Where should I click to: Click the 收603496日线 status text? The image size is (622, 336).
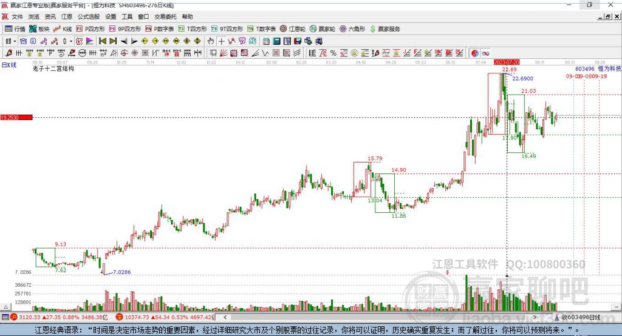581,317
